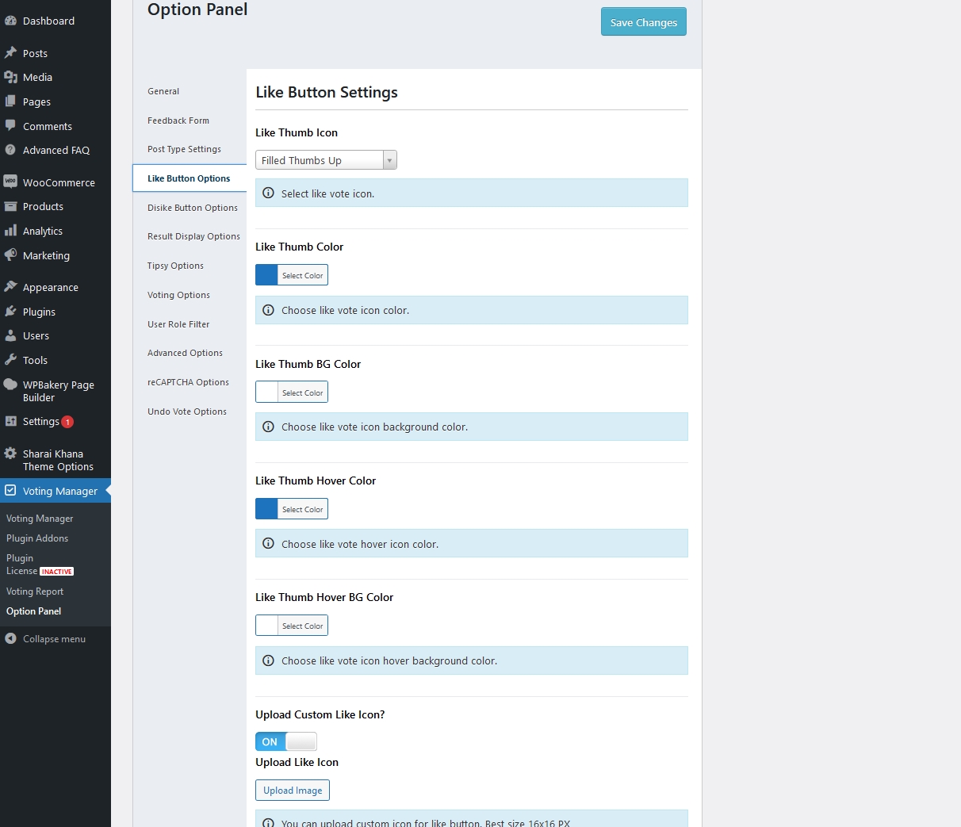961x827 pixels.
Task: Click info icon beside 'Choose like vote hover icon color'
Action: [268, 544]
